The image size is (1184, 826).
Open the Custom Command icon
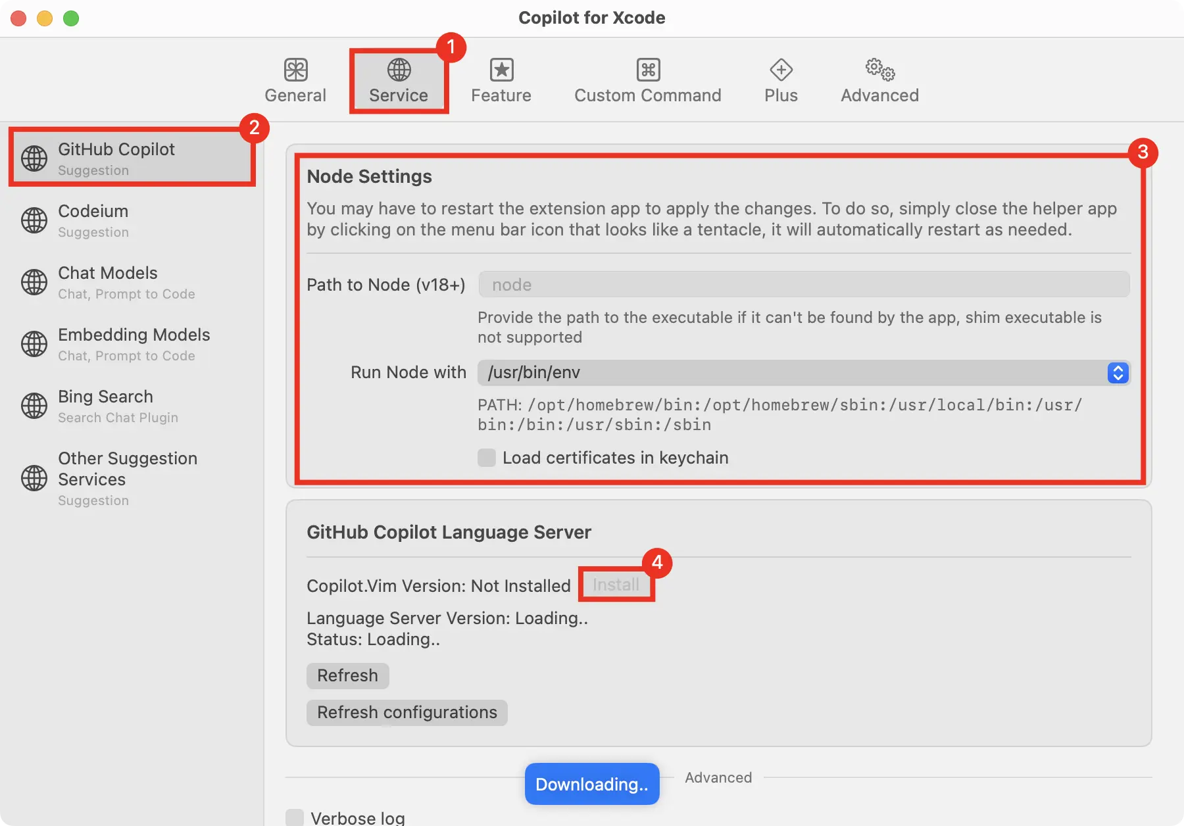click(648, 70)
